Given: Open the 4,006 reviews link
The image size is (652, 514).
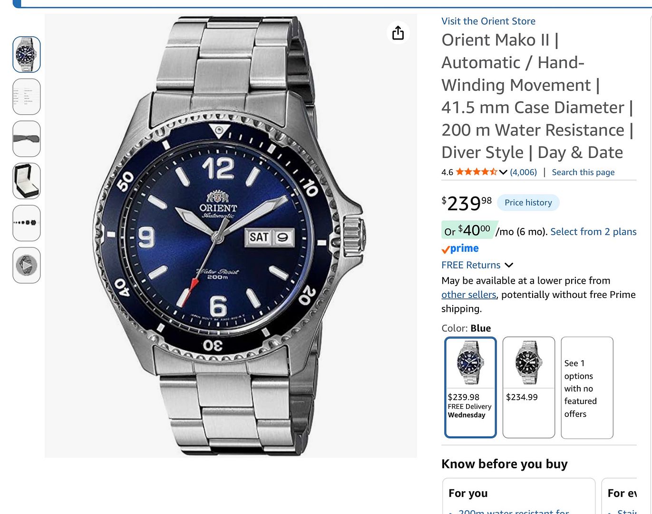Looking at the screenshot, I should point(524,172).
